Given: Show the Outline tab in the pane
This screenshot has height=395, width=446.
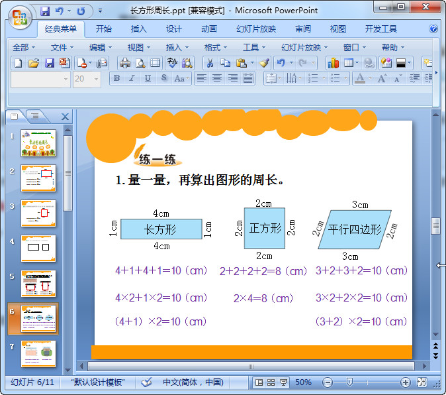Looking at the screenshot, I should 34,116.
